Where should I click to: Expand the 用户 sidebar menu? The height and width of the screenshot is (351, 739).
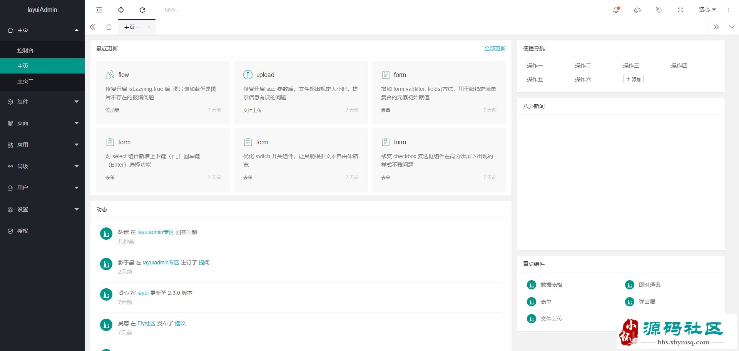(x=42, y=188)
